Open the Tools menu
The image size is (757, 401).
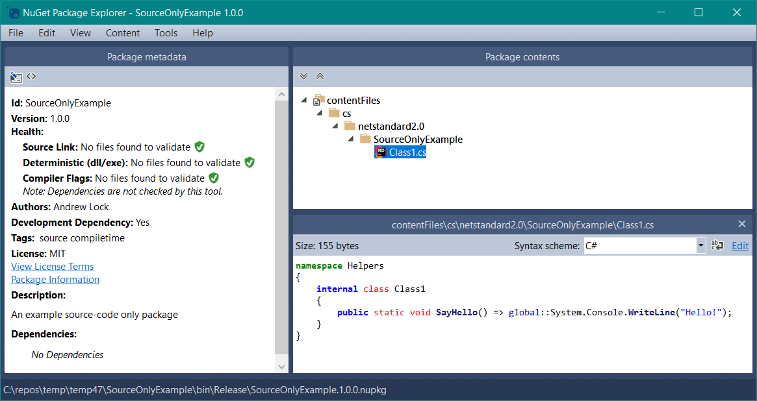click(x=166, y=33)
